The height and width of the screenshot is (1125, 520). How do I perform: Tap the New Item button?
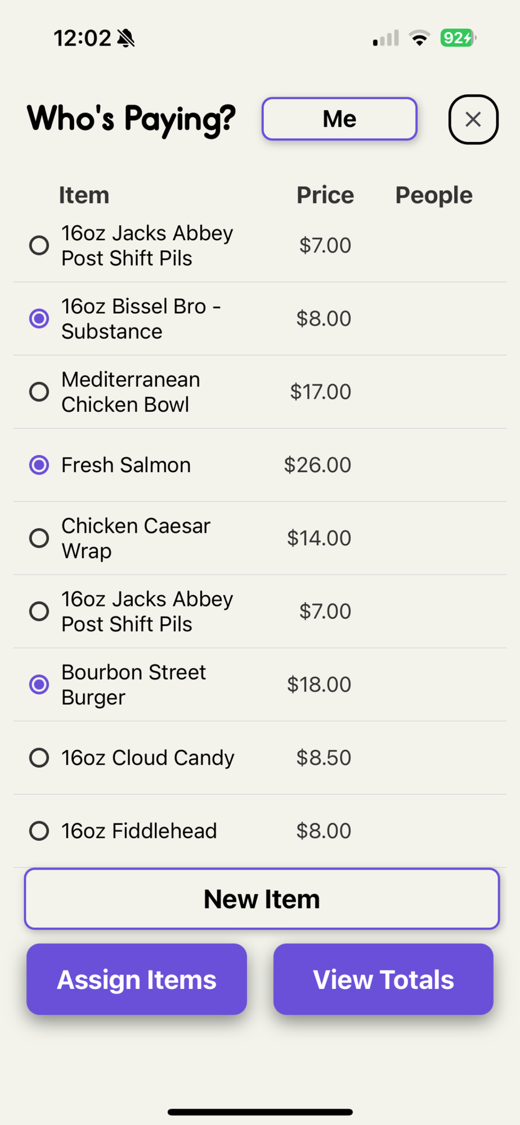(262, 899)
